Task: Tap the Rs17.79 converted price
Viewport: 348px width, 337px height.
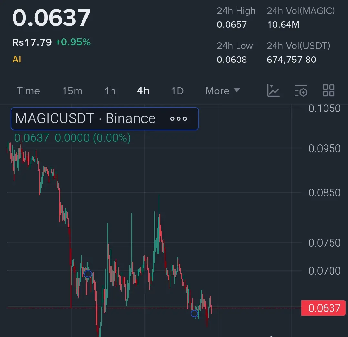Action: (x=32, y=42)
